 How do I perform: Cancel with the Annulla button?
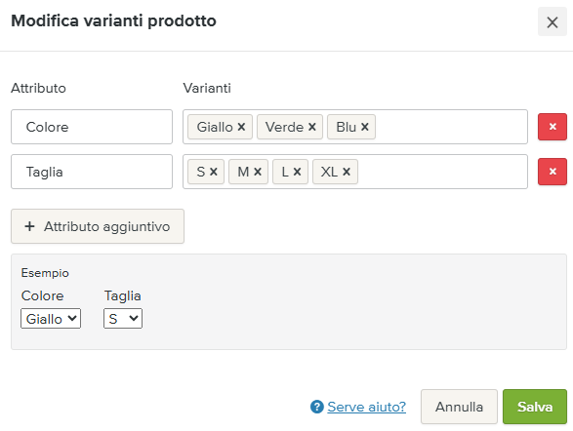pos(459,407)
